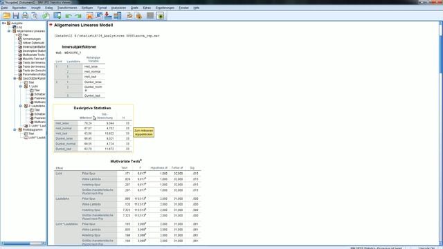Click Mauchly-Test table icon in outline
Image resolution: width=443 pixels, height=249 pixels.
tap(20, 59)
